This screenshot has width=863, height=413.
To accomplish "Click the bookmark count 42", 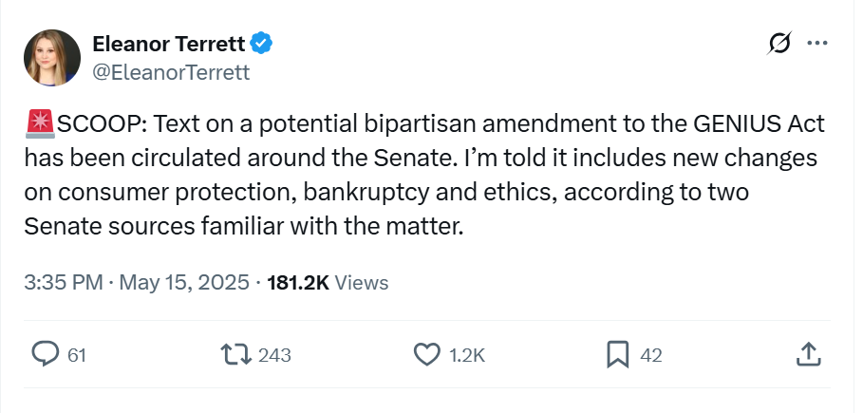I will point(651,355).
